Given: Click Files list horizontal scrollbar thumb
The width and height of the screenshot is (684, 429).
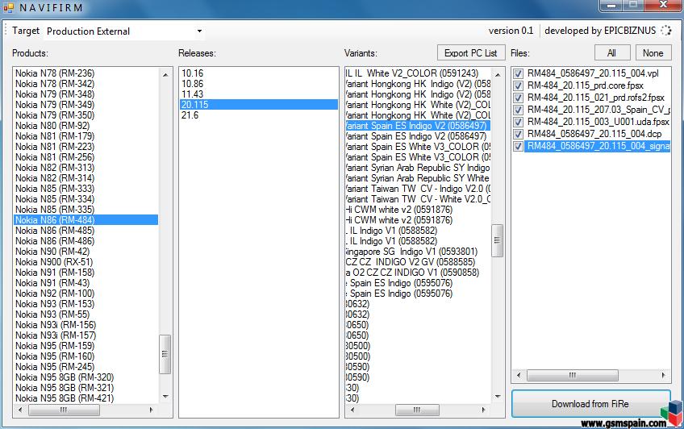Looking at the screenshot, I should click(573, 375).
